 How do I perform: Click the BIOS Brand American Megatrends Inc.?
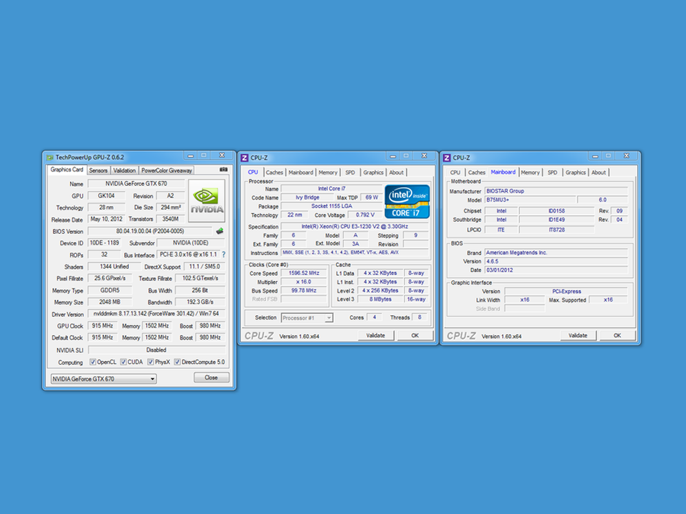pos(556,253)
